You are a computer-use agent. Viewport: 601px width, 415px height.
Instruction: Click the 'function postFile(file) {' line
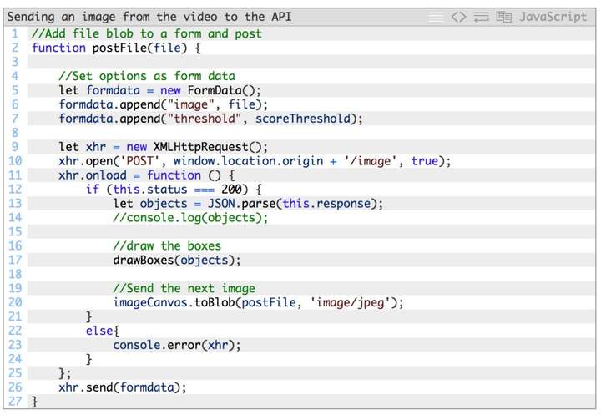[116, 48]
